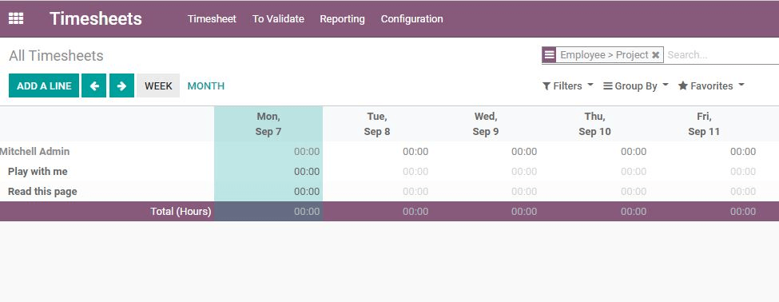779x302 pixels.
Task: Open the apps grid menu icon
Action: pyautogui.click(x=16, y=19)
